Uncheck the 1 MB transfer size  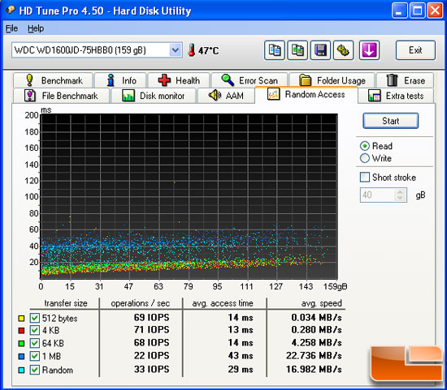[x=35, y=356]
